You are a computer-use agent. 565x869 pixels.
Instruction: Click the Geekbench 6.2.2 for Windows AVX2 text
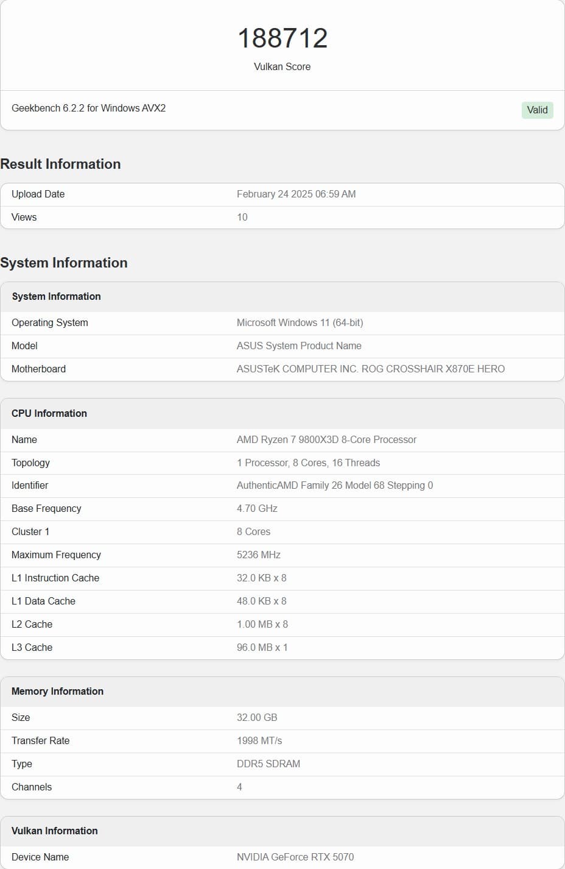tap(88, 108)
